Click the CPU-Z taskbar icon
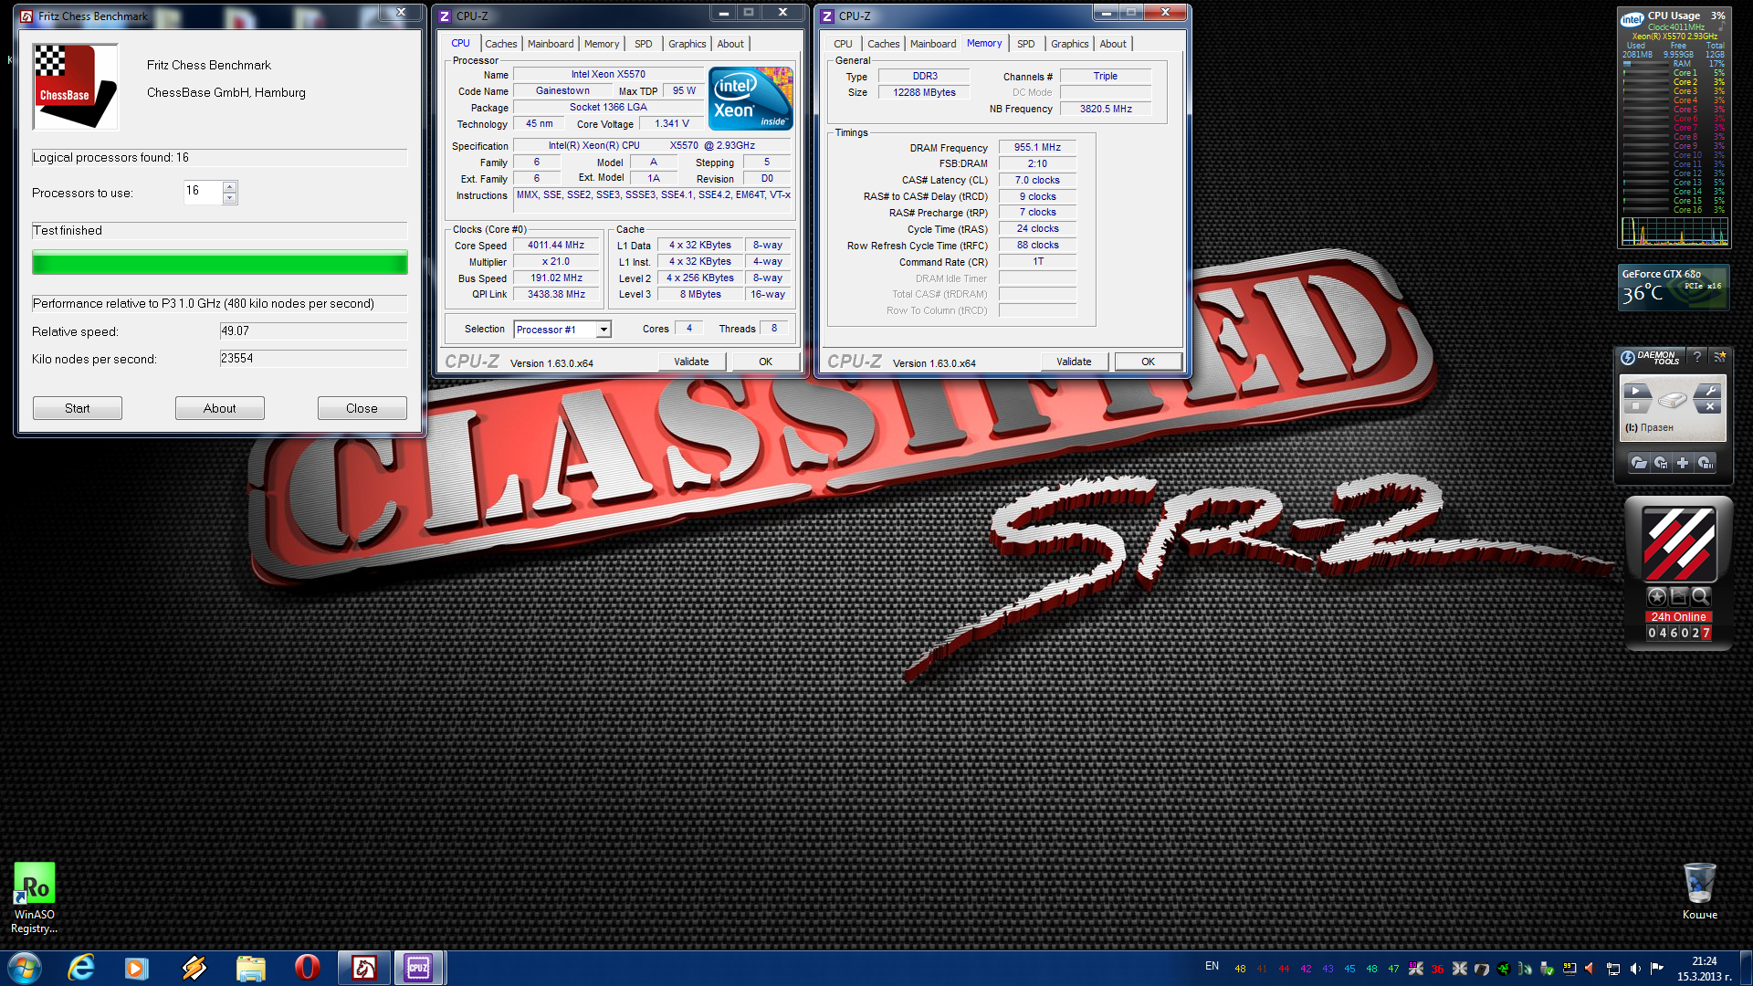Screen dimensions: 1753x986 coord(418,968)
